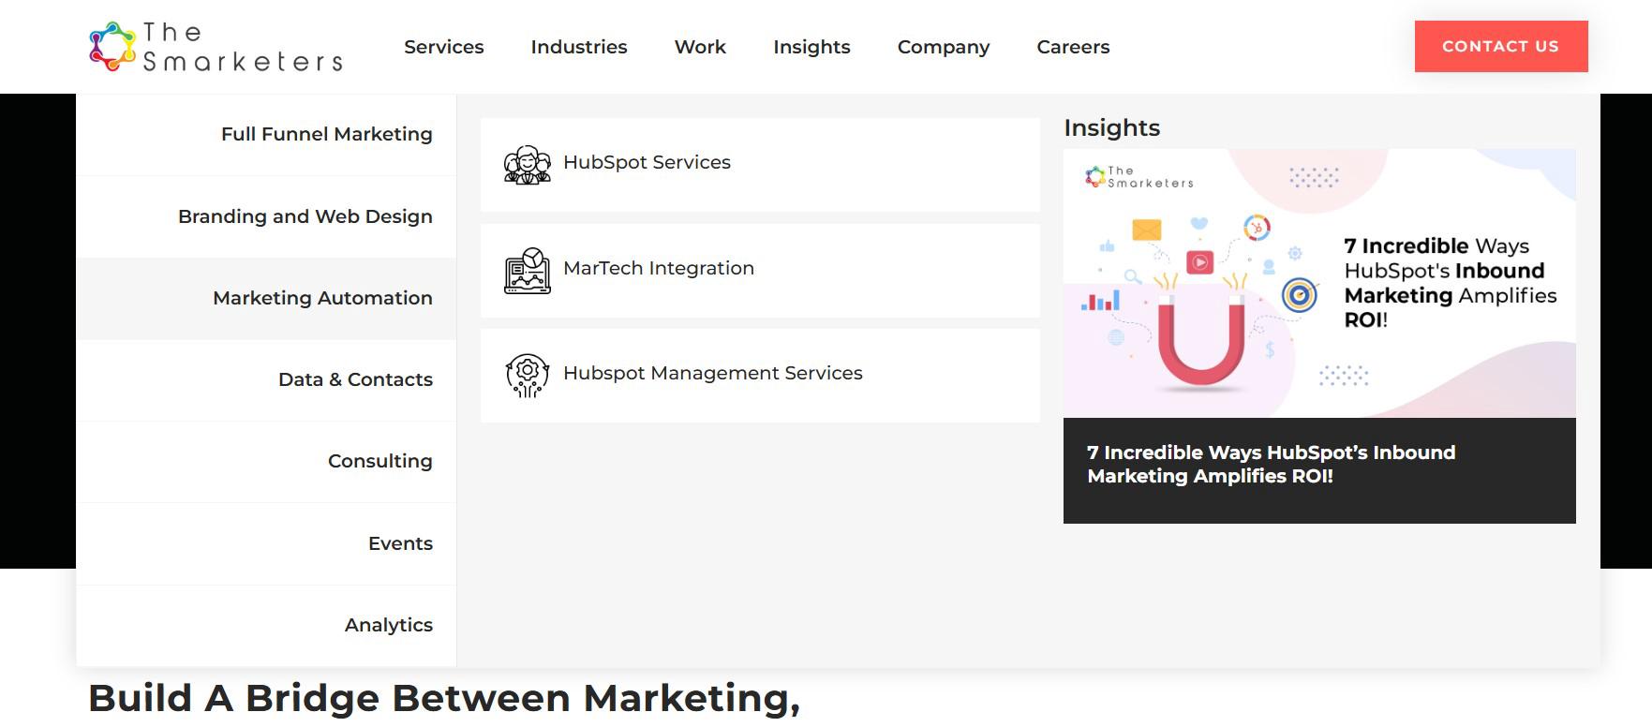Image resolution: width=1652 pixels, height=727 pixels.
Task: Open the Analytics category
Action: tap(388, 625)
